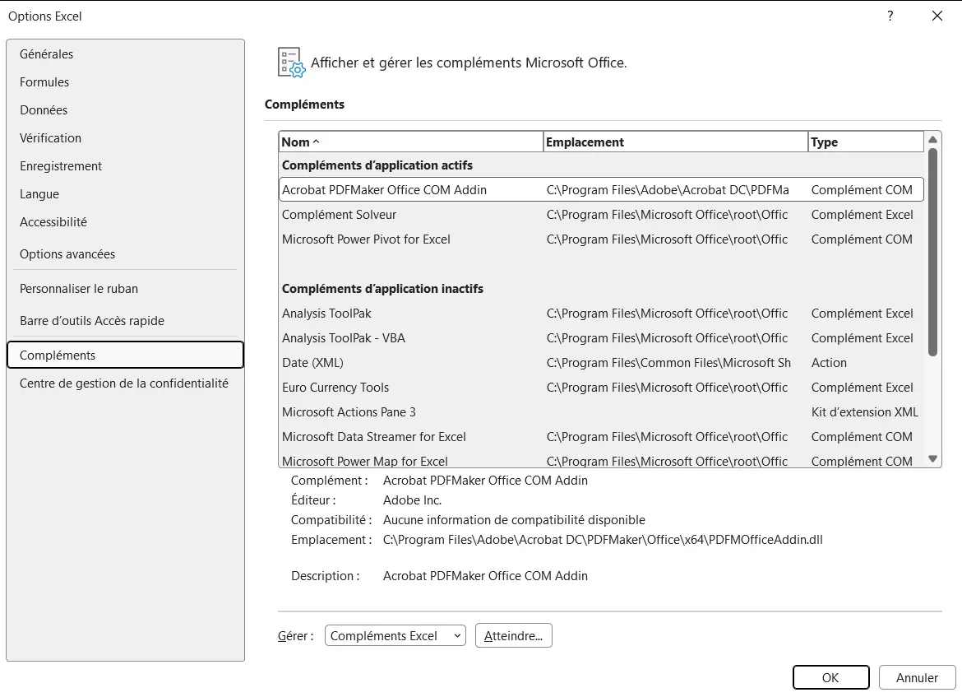Image resolution: width=962 pixels, height=697 pixels.
Task: Click the Common Files\Microsoft Sh path cell
Action: point(668,363)
